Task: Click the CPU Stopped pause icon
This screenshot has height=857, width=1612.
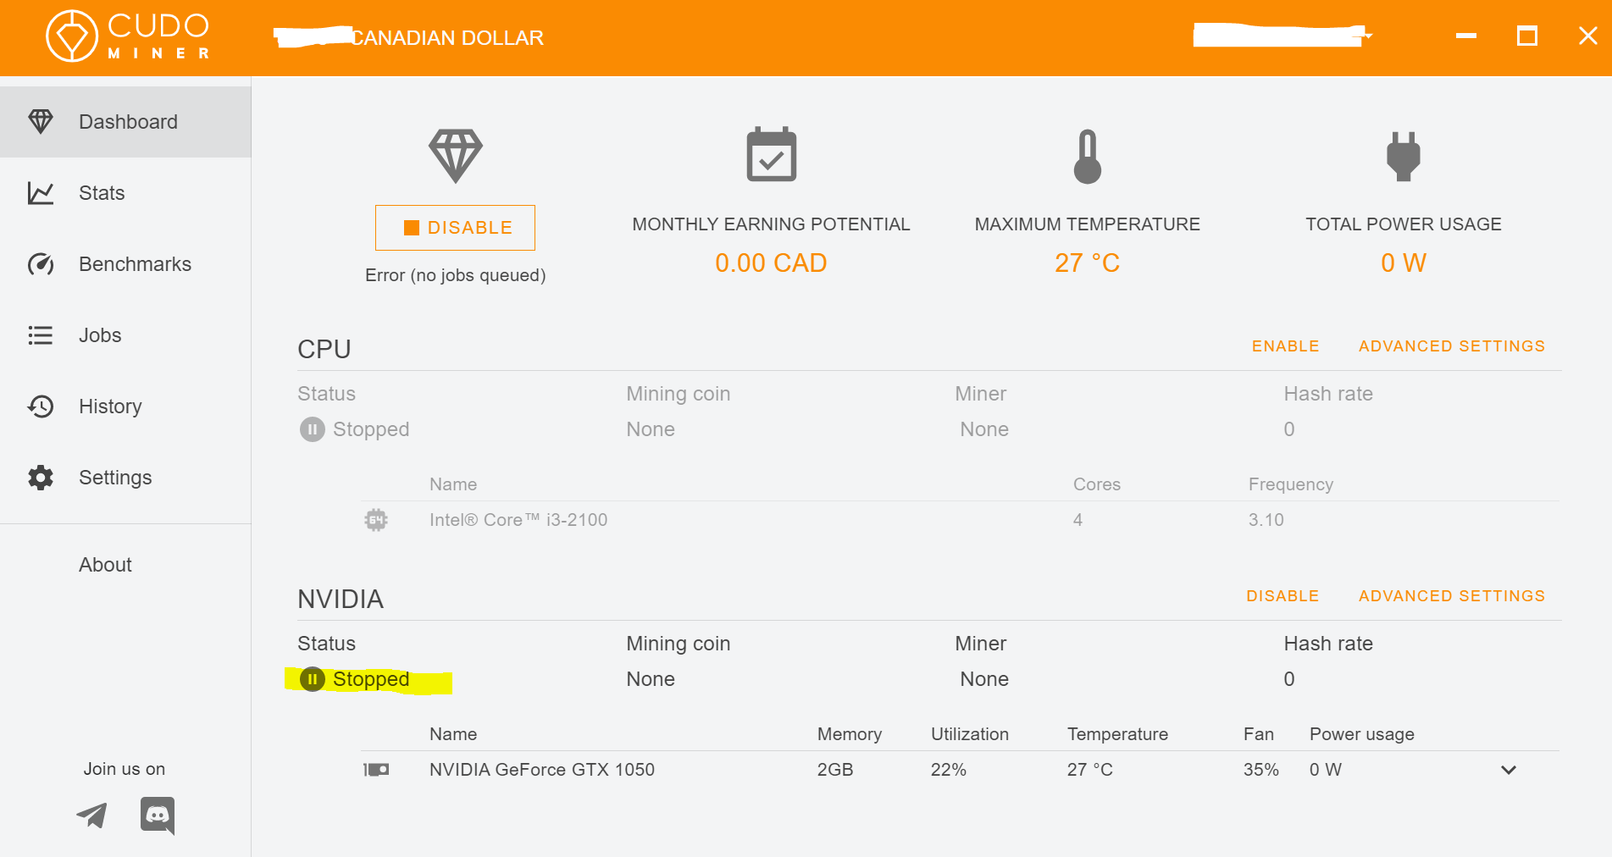Action: (x=312, y=429)
